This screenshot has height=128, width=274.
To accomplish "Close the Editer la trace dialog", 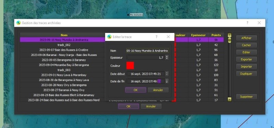I will coord(168,37).
